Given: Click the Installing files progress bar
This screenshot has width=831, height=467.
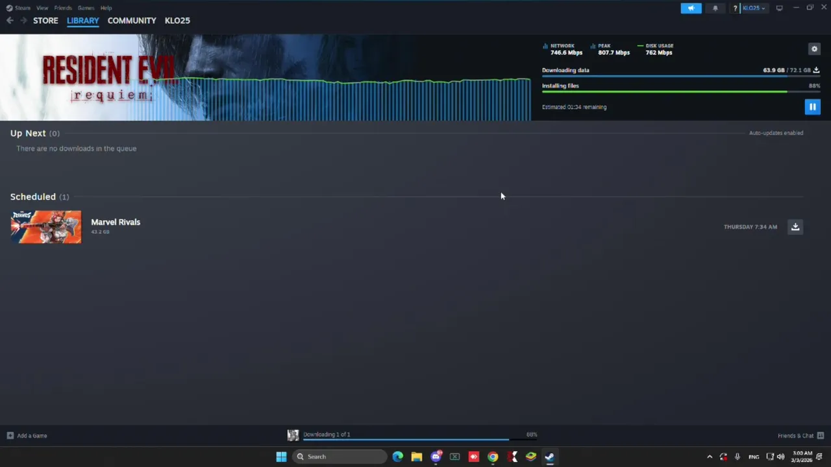Looking at the screenshot, I should click(x=681, y=91).
